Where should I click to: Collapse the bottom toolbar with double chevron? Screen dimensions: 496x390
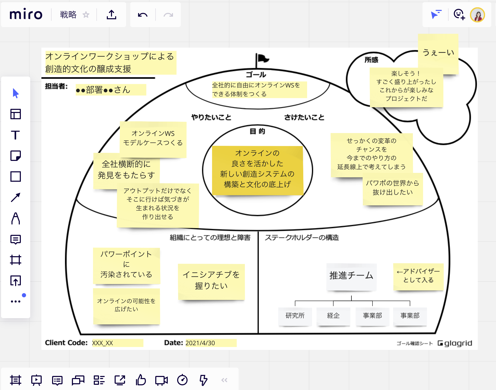[x=224, y=380]
